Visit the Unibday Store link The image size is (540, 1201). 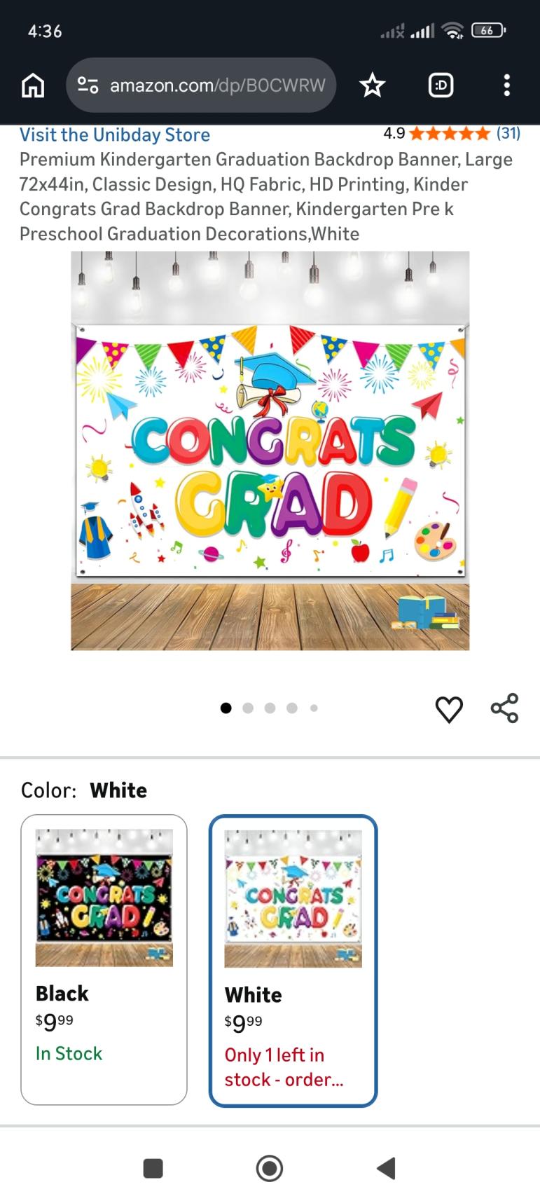point(115,135)
